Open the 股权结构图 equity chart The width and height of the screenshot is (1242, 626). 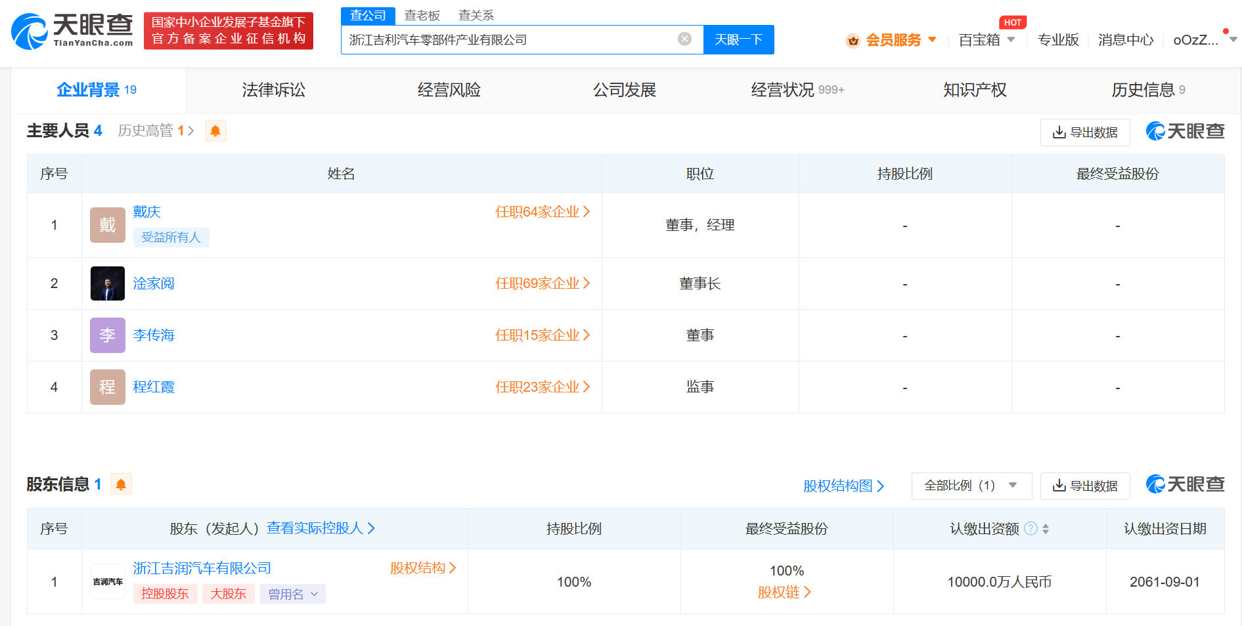point(843,486)
